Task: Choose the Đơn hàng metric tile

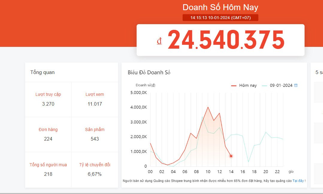Action: click(x=48, y=134)
